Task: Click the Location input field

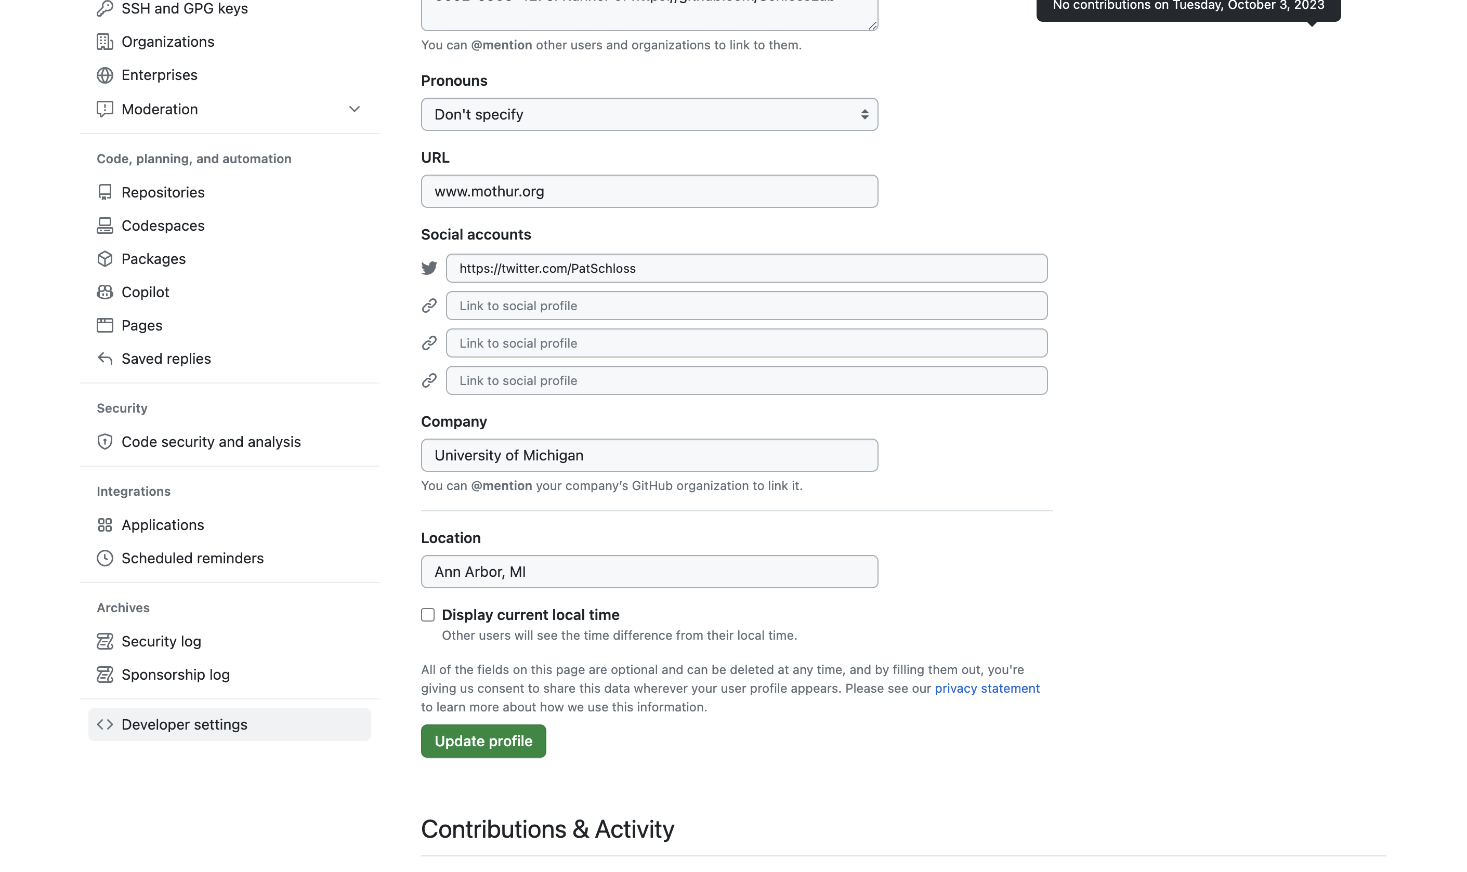Action: click(649, 572)
